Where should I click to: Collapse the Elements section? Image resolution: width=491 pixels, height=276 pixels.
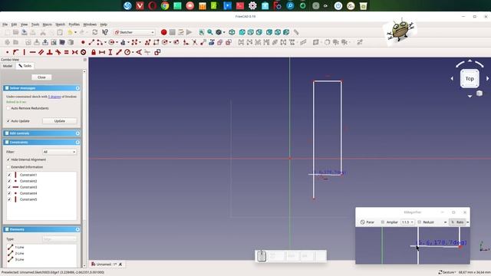point(77,229)
